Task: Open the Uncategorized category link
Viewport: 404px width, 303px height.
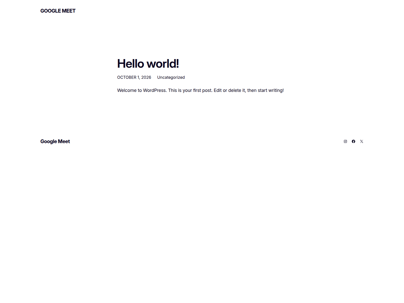Action: [x=171, y=77]
